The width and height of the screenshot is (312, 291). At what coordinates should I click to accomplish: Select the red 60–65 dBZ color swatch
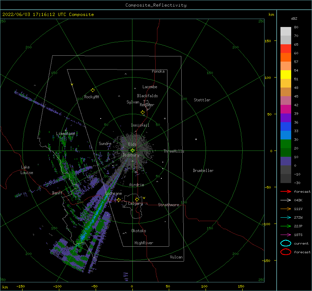click(286, 49)
